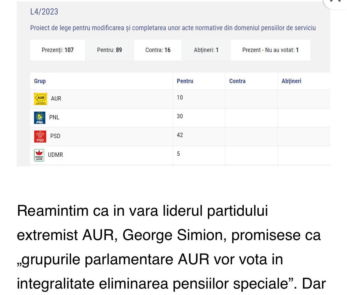
Task: Click the Abțineri column header
Action: tap(291, 81)
